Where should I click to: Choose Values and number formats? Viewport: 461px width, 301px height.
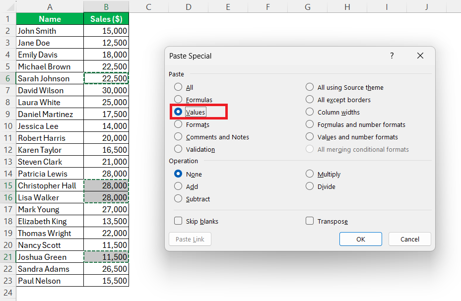point(352,137)
